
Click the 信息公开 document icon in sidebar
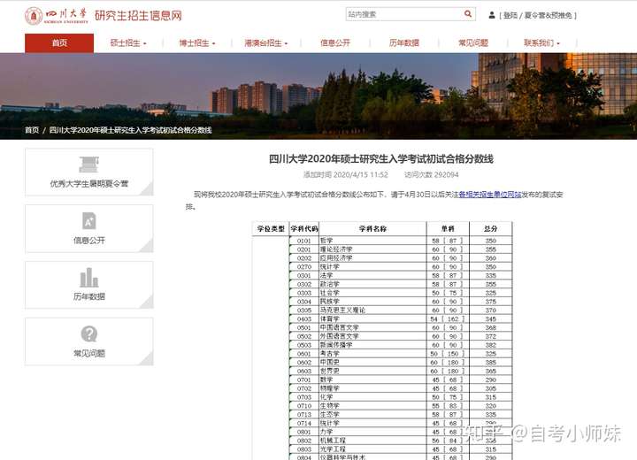tap(89, 221)
